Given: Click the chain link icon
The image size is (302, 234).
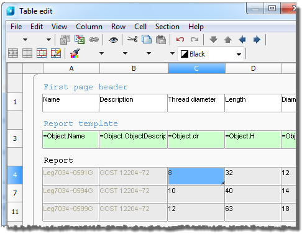Looking at the screenshot, I should [x=94, y=39].
